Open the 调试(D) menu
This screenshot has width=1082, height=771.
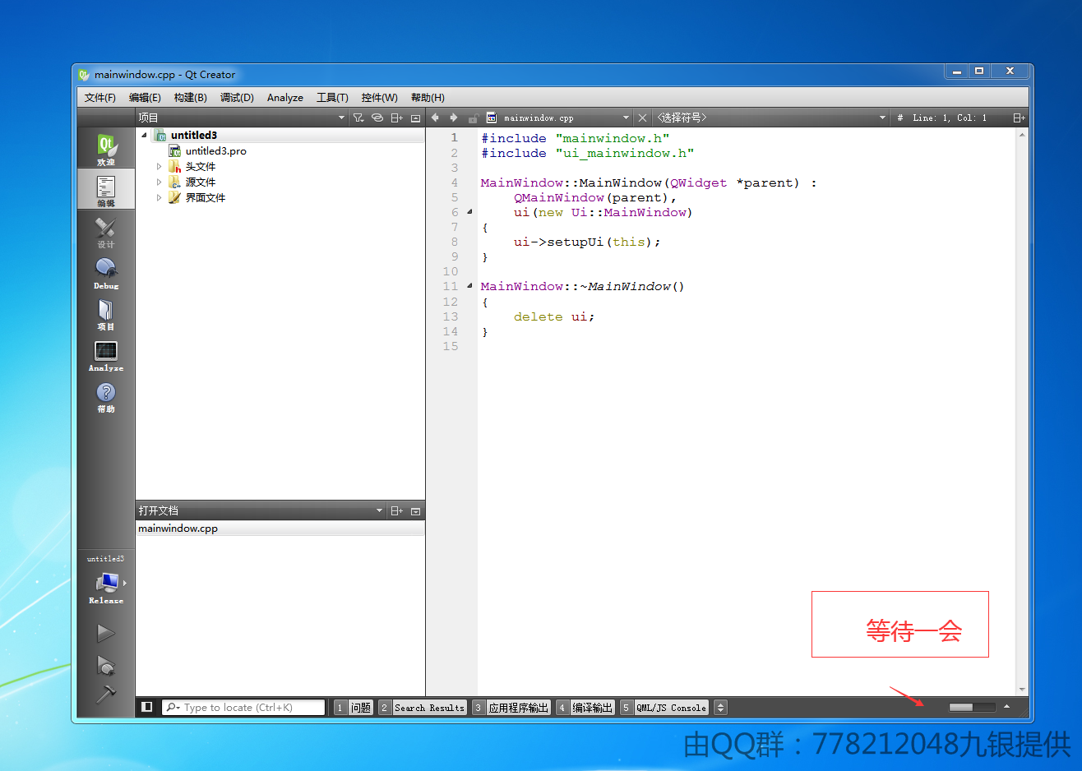coord(237,97)
